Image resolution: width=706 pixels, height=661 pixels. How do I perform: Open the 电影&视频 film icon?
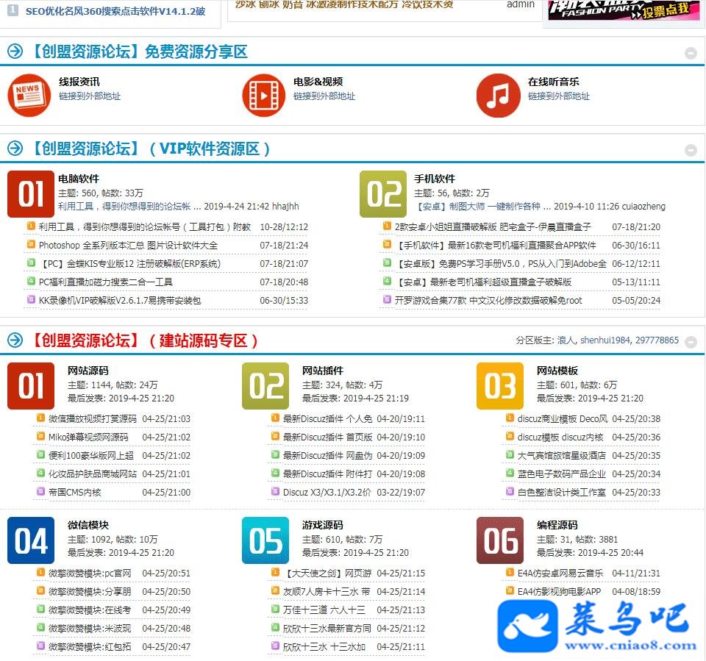pyautogui.click(x=263, y=96)
